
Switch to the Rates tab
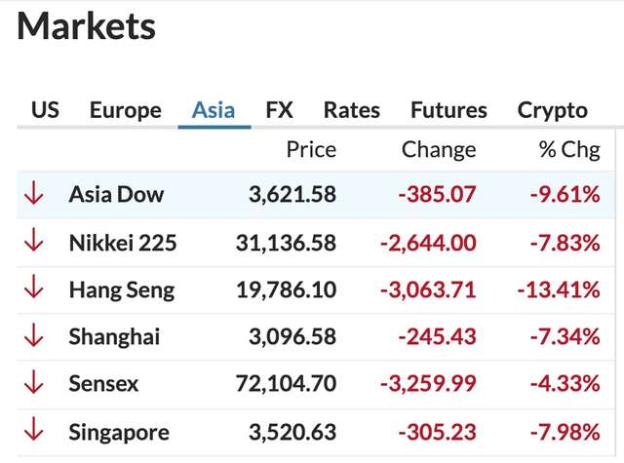(x=352, y=110)
